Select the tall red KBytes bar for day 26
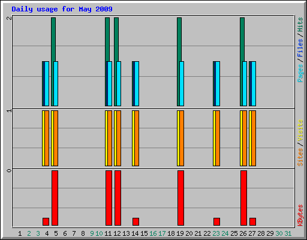Screen dimensions: 307x240 243,198
